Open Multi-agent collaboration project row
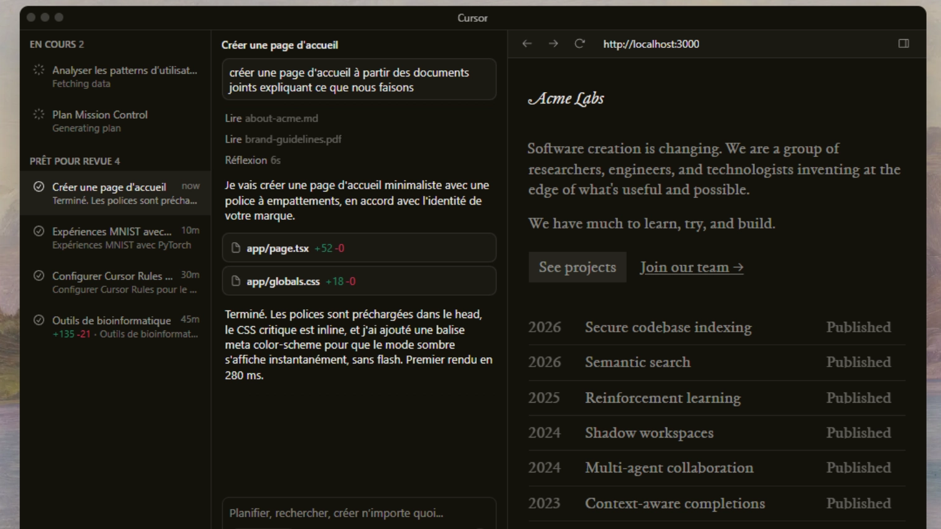941x529 pixels. click(717, 467)
